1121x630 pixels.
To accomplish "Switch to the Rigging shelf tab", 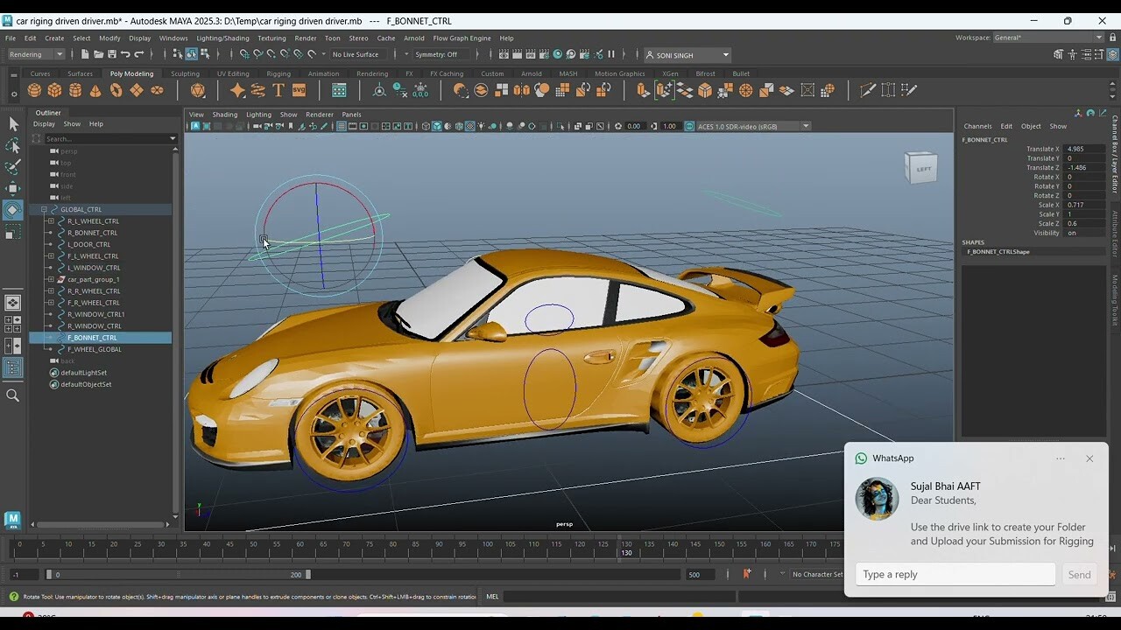I will [x=278, y=73].
